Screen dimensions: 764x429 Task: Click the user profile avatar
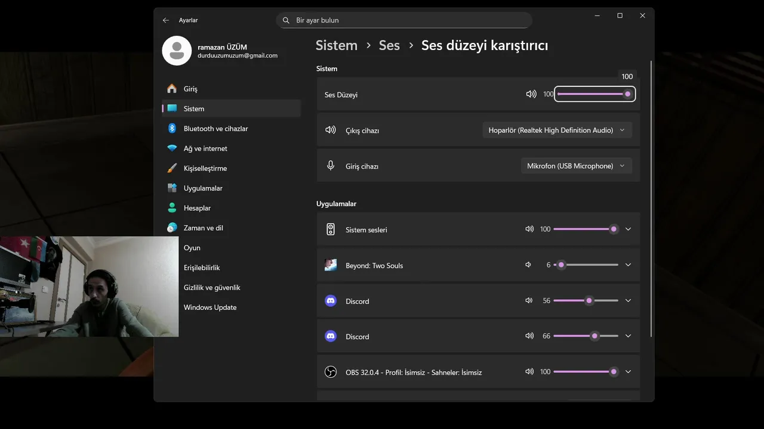(x=177, y=51)
